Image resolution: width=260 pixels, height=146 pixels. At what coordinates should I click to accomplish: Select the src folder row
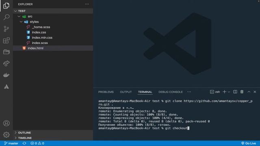pyautogui.click(x=53, y=16)
